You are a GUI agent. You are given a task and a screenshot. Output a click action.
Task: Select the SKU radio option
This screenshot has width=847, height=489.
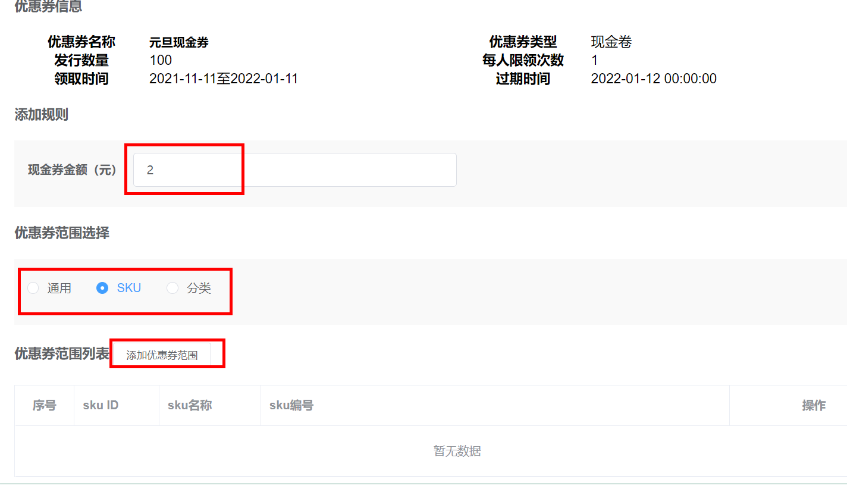tap(103, 289)
